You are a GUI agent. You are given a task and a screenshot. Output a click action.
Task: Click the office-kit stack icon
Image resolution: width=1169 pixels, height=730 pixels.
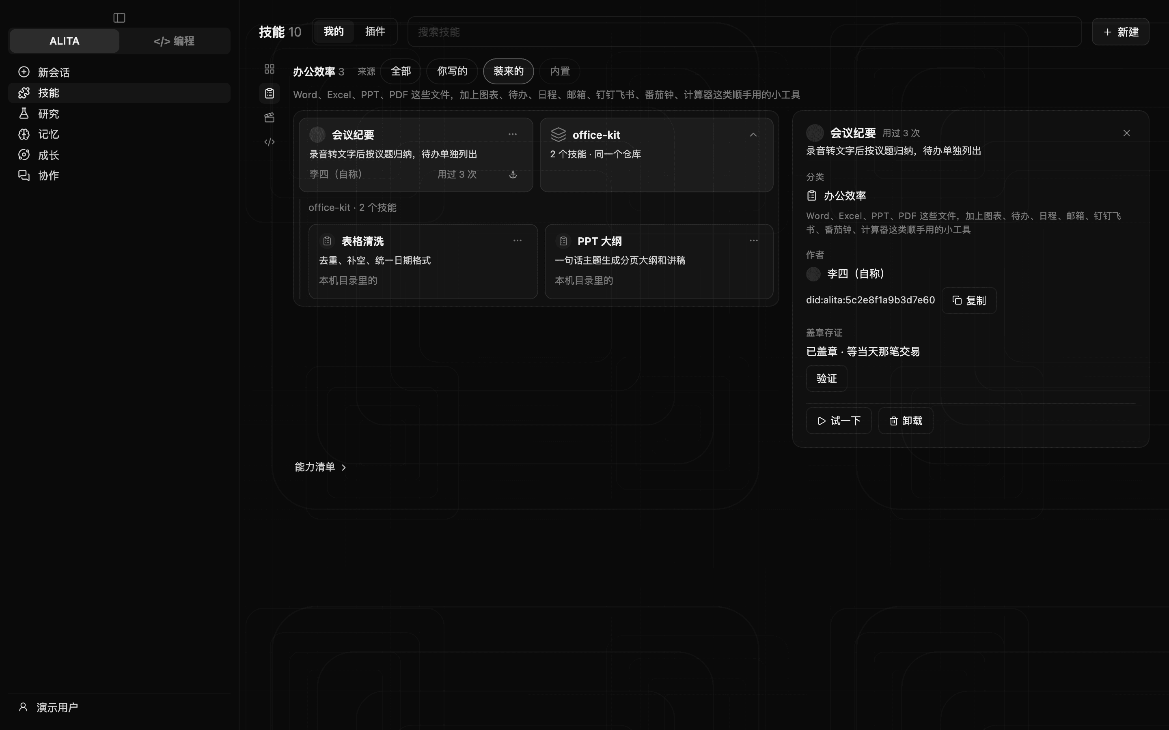[559, 135]
